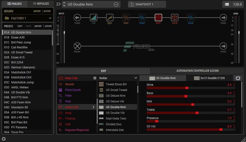Select the first Mod block after Dist
Image resolution: width=246 pixels, height=142 pixels.
tap(142, 18)
